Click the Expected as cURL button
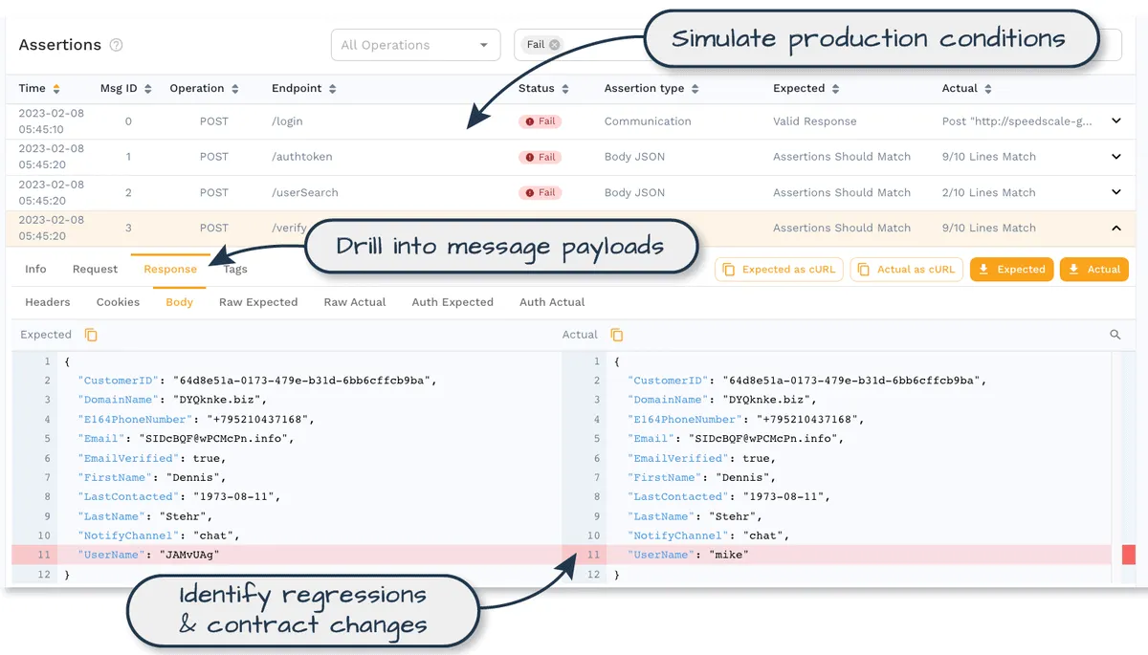 (779, 270)
